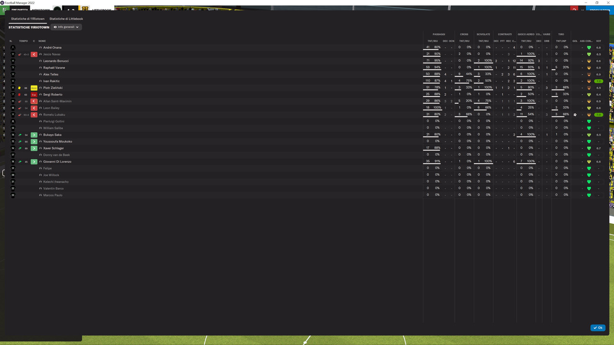
Task: Click the player info icon beside Raphaël Varane
Action: [x=41, y=68]
